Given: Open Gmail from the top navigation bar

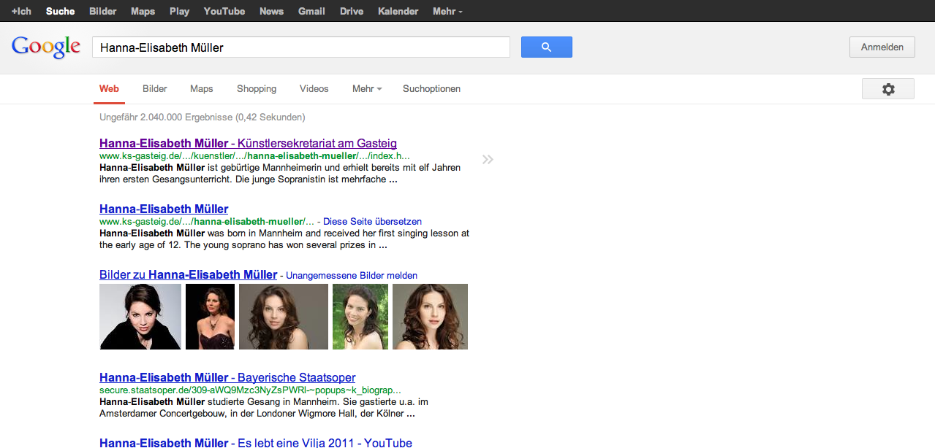Looking at the screenshot, I should click(x=311, y=11).
